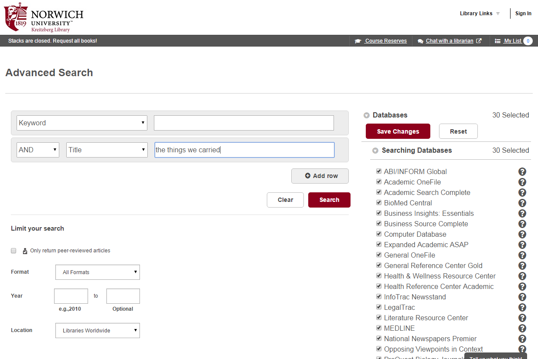This screenshot has height=359, width=538.
Task: Click the help icon beside Opposing Viewpoints in Context
Action: click(x=522, y=349)
